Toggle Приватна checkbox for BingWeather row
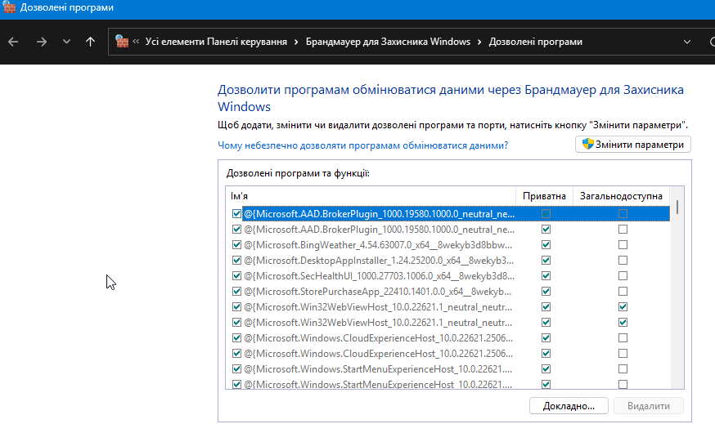Screen dimensions: 715x424 tap(546, 245)
